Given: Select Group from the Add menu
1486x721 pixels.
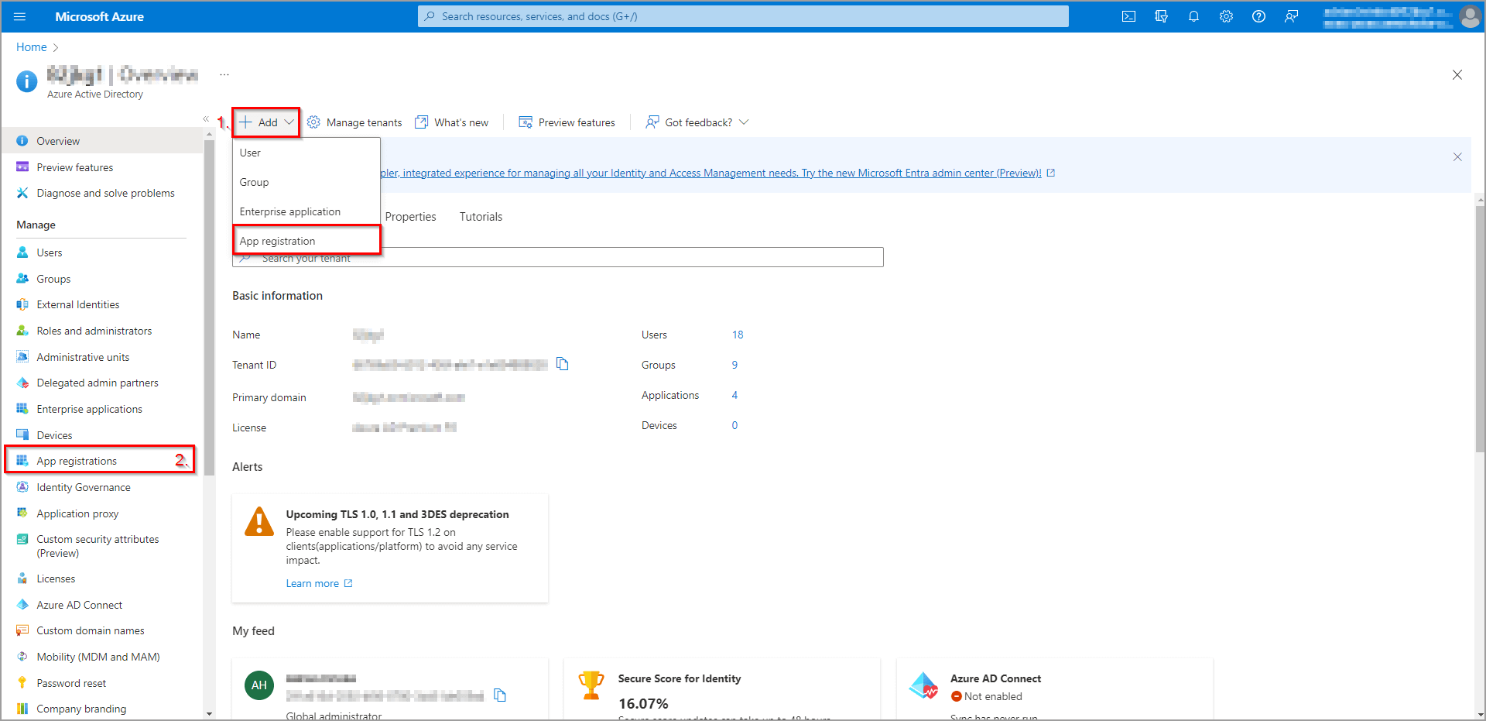Looking at the screenshot, I should [306, 182].
